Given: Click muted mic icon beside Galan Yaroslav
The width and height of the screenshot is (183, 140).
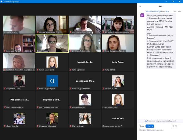Looking at the screenshot, I should [5, 126].
